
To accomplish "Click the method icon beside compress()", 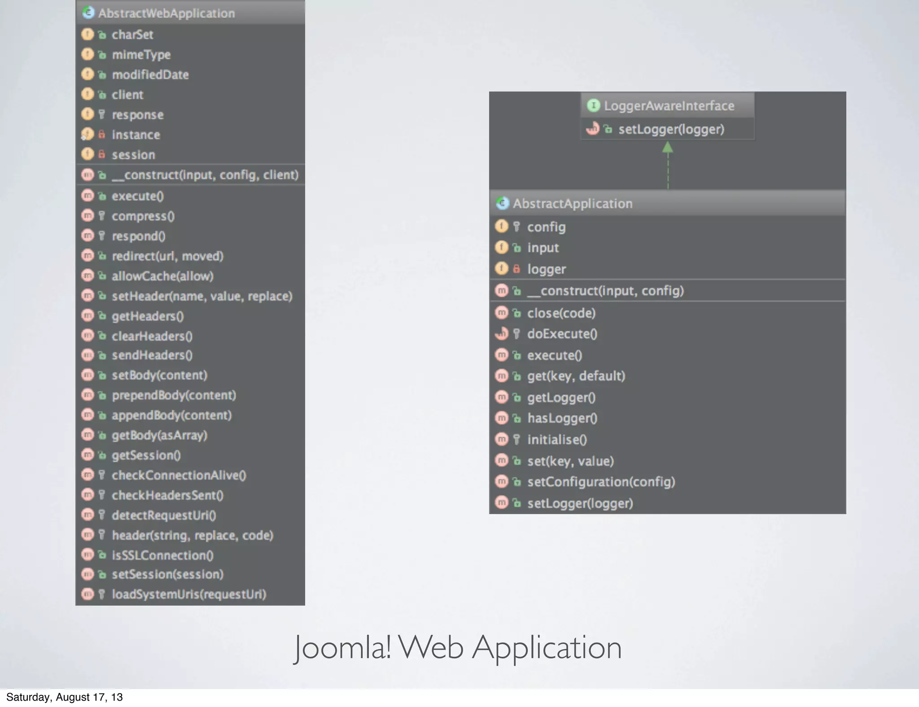I will (x=88, y=216).
